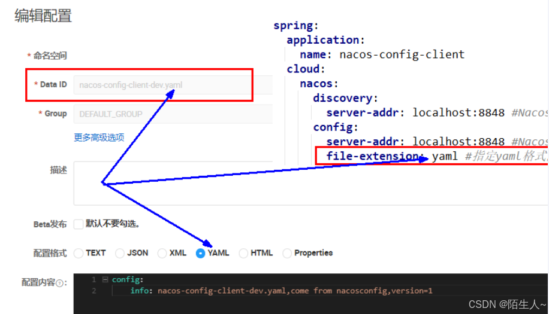Click 'nacos-config-client' name value in snippet

402,54
